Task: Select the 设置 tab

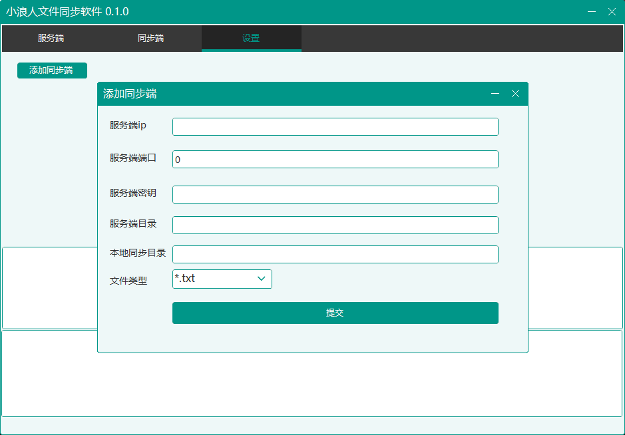Action: pos(251,39)
